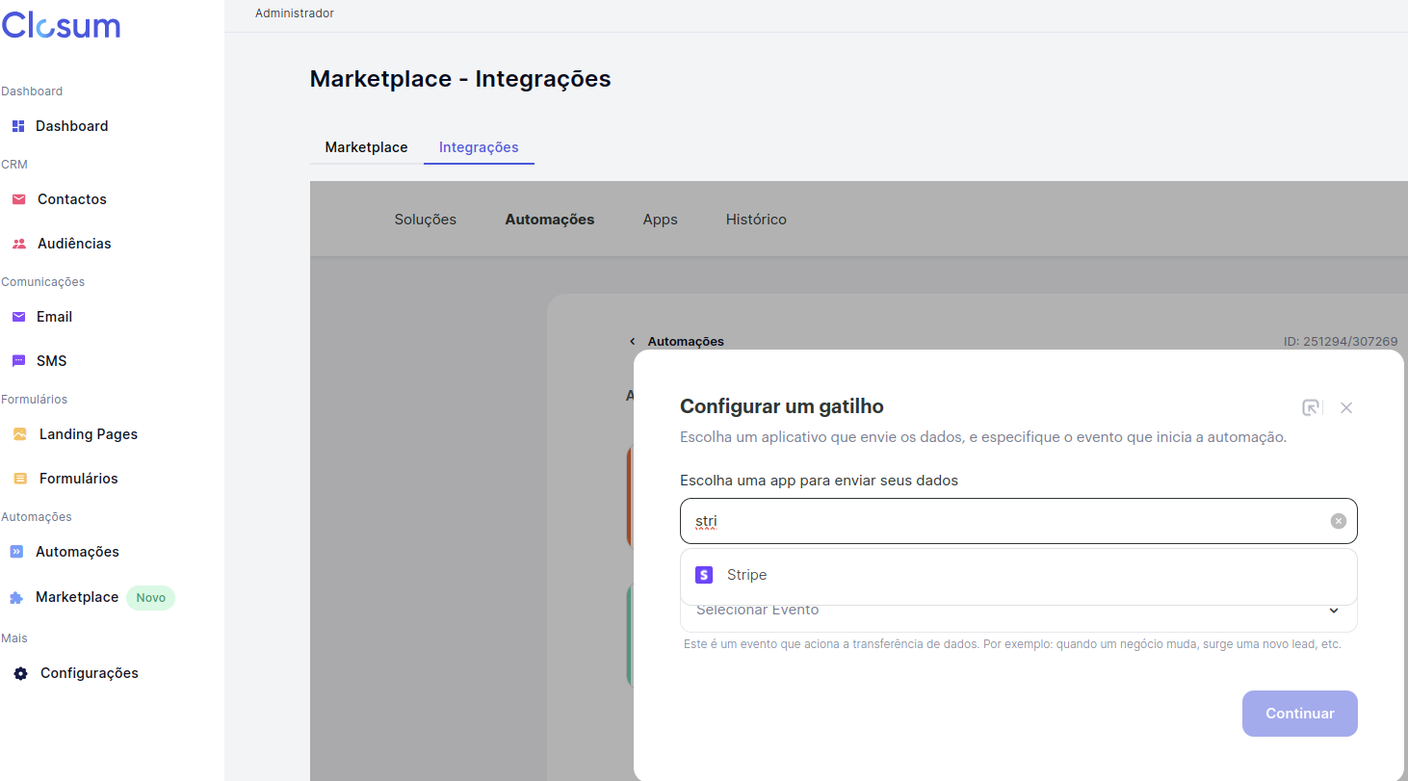
Task: Click the Configurações gear icon
Action: [20, 673]
